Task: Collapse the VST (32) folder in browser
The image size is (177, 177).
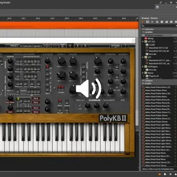Action: pos(142,42)
